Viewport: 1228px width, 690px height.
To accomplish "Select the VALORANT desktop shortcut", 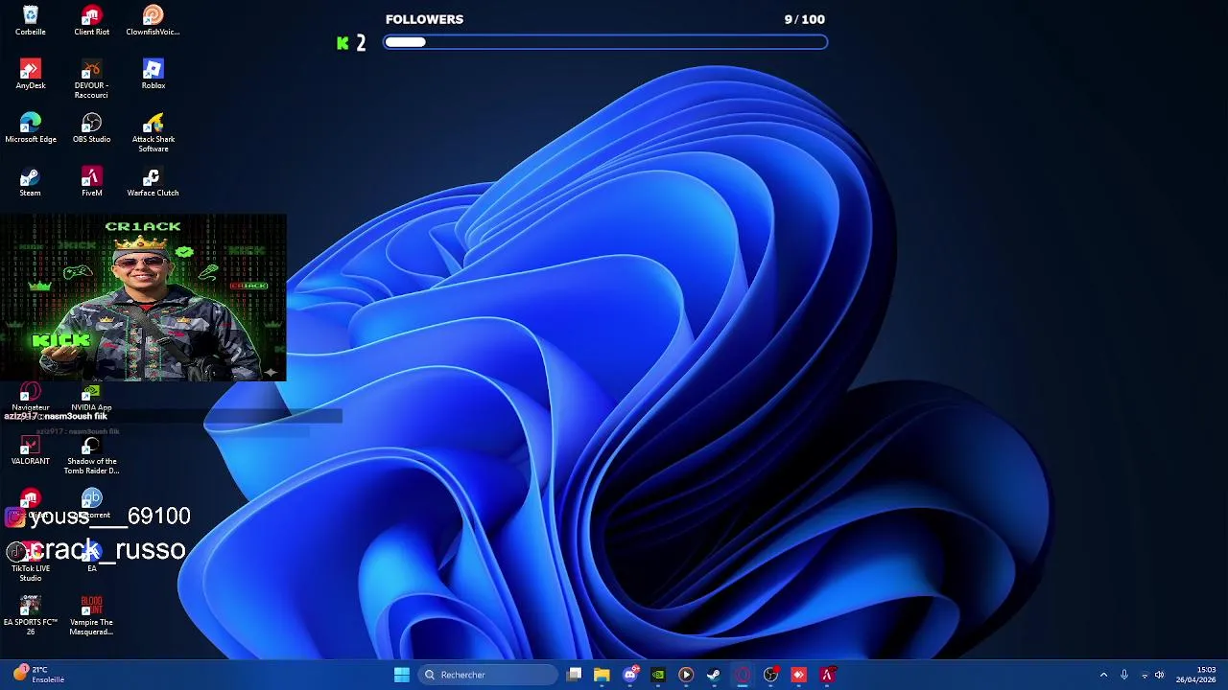I will (30, 449).
